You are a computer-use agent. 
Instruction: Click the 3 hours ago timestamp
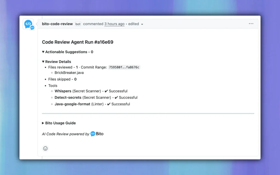(x=114, y=24)
